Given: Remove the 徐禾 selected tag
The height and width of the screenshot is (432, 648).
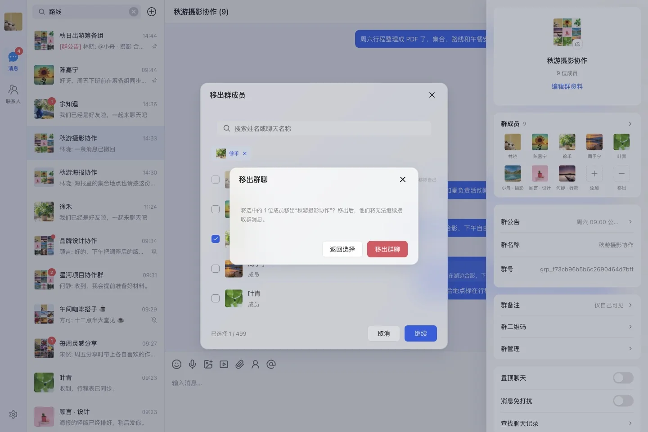Looking at the screenshot, I should tap(245, 153).
